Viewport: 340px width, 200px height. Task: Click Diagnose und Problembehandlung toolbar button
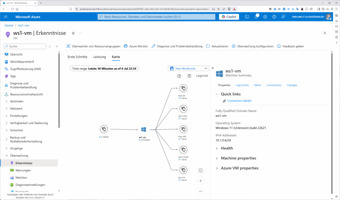[x=177, y=46]
